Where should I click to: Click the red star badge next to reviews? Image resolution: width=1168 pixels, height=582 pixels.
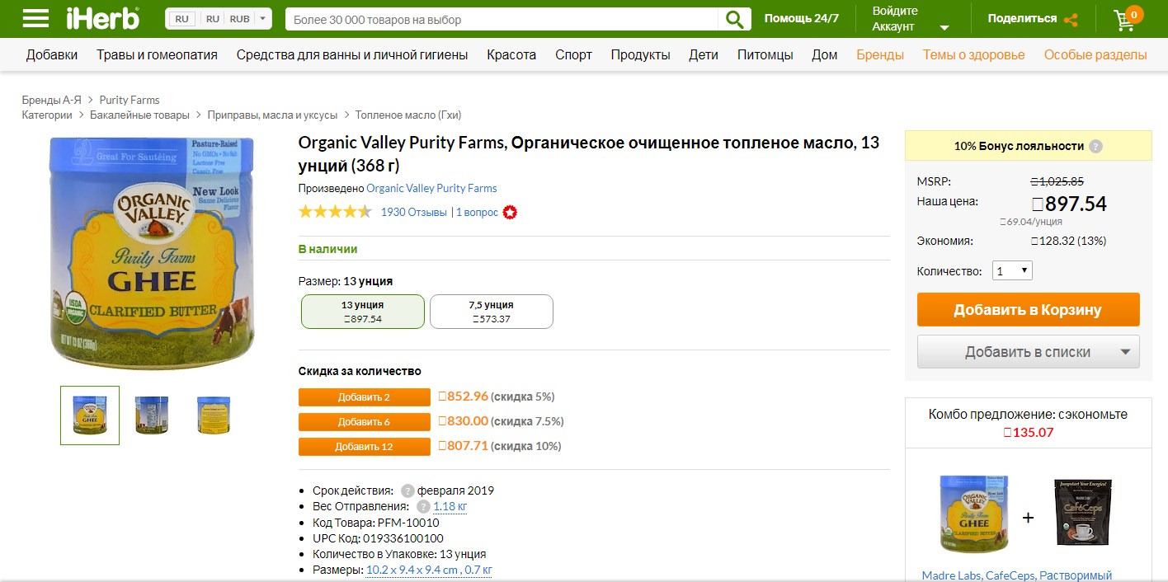pos(511,213)
